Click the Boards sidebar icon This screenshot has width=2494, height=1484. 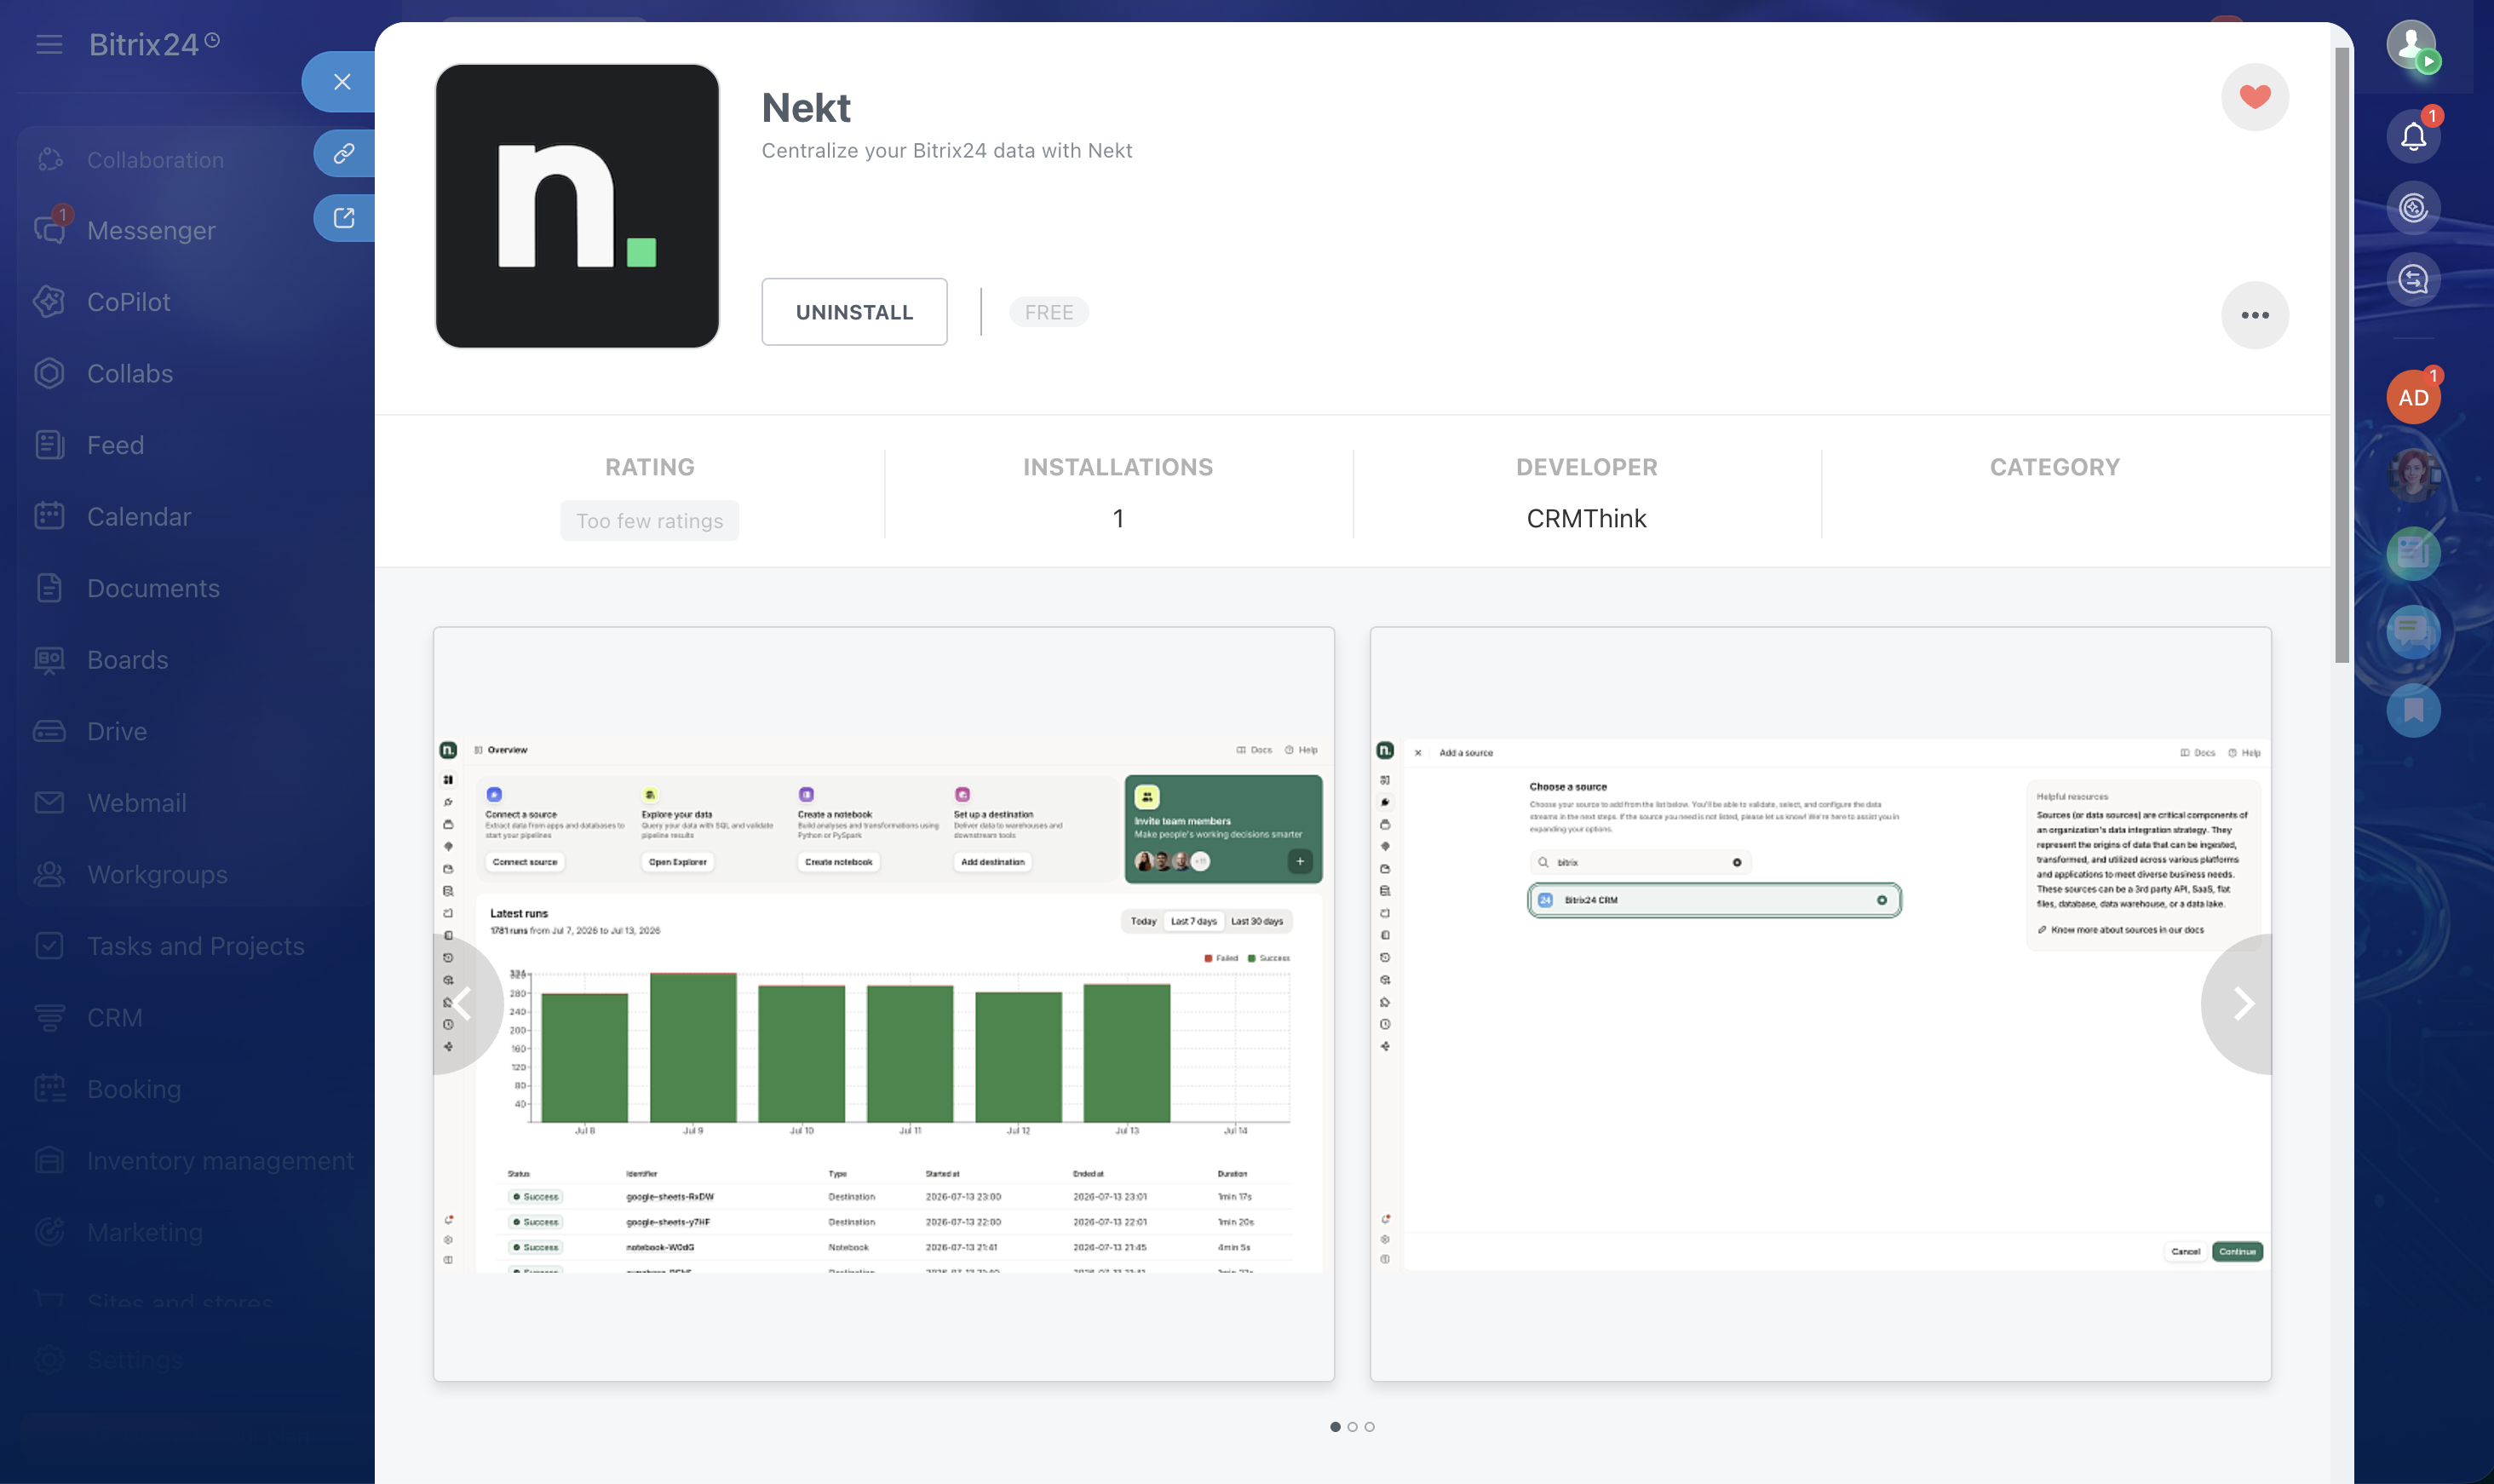point(49,660)
